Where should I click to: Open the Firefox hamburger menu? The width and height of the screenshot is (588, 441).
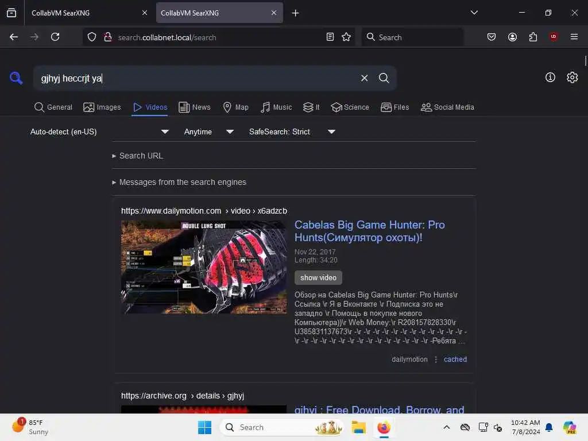click(x=574, y=37)
